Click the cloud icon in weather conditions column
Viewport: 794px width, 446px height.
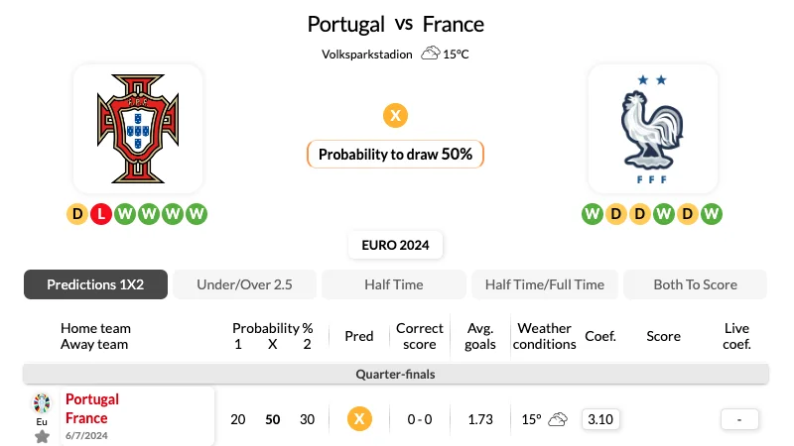[x=558, y=419]
